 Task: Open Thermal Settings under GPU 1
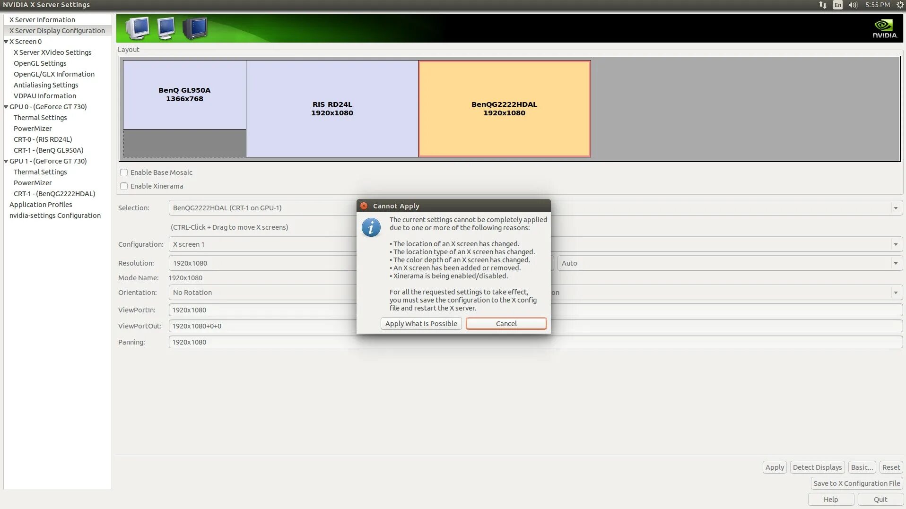(40, 172)
